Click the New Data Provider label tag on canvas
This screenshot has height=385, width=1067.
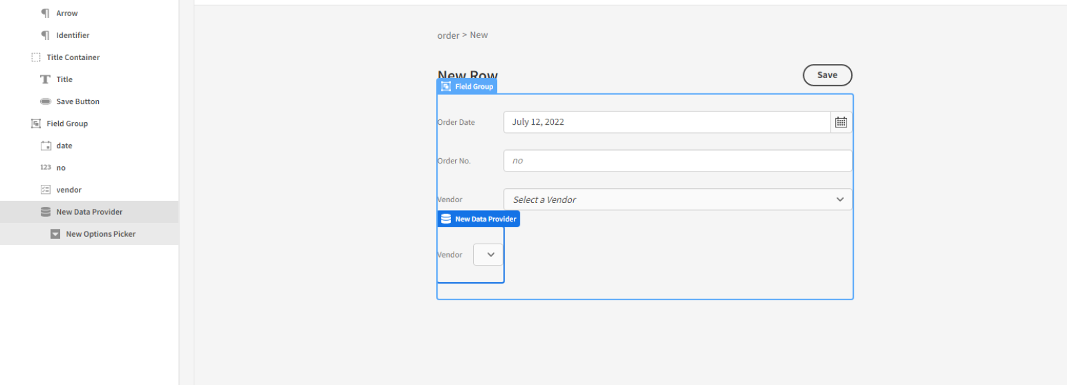[478, 219]
